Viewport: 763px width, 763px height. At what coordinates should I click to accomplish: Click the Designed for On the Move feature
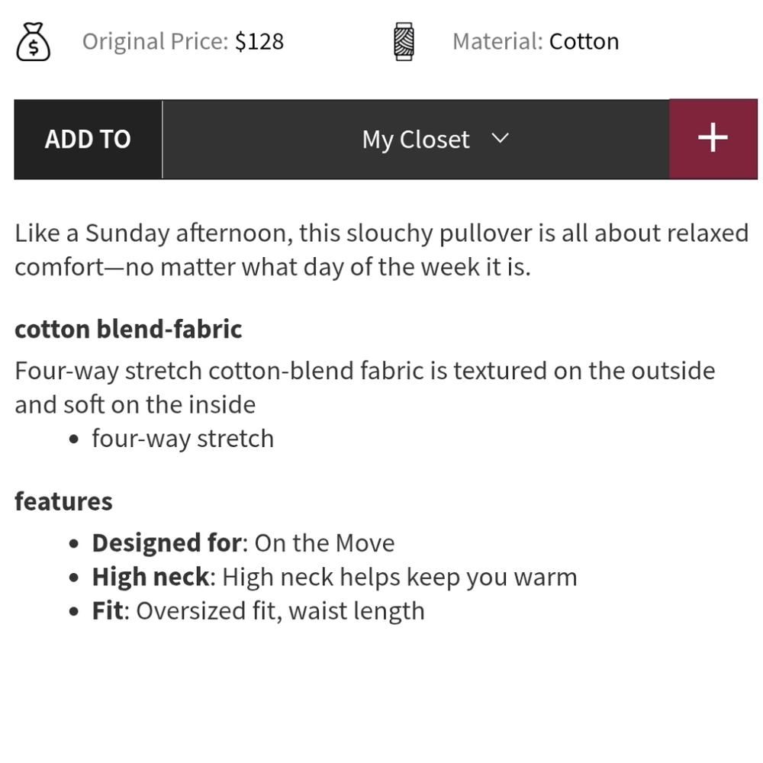243,542
